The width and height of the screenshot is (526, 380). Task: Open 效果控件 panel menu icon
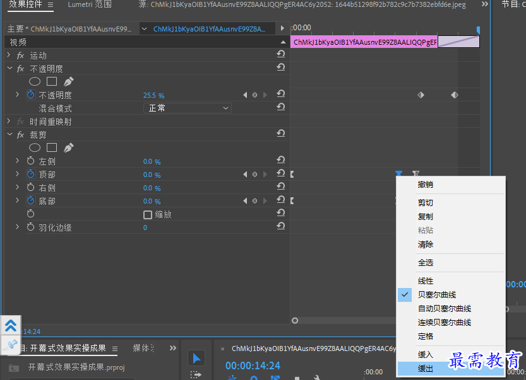(x=51, y=5)
